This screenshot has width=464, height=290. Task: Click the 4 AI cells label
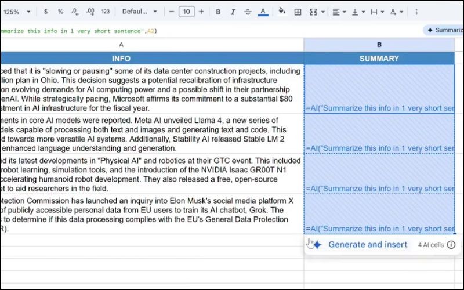[x=430, y=245]
